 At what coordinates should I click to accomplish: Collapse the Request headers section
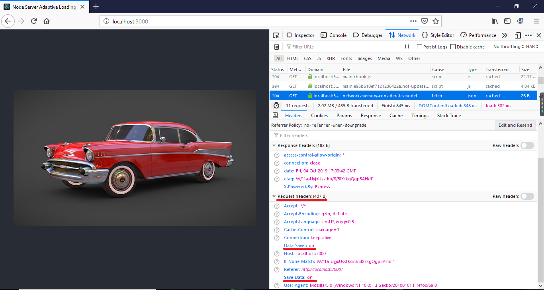click(274, 196)
